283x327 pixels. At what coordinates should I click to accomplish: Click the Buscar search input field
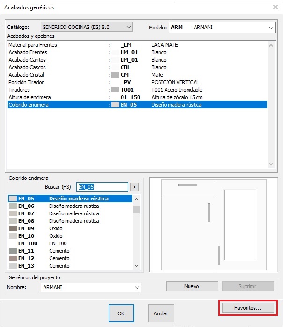102,187
